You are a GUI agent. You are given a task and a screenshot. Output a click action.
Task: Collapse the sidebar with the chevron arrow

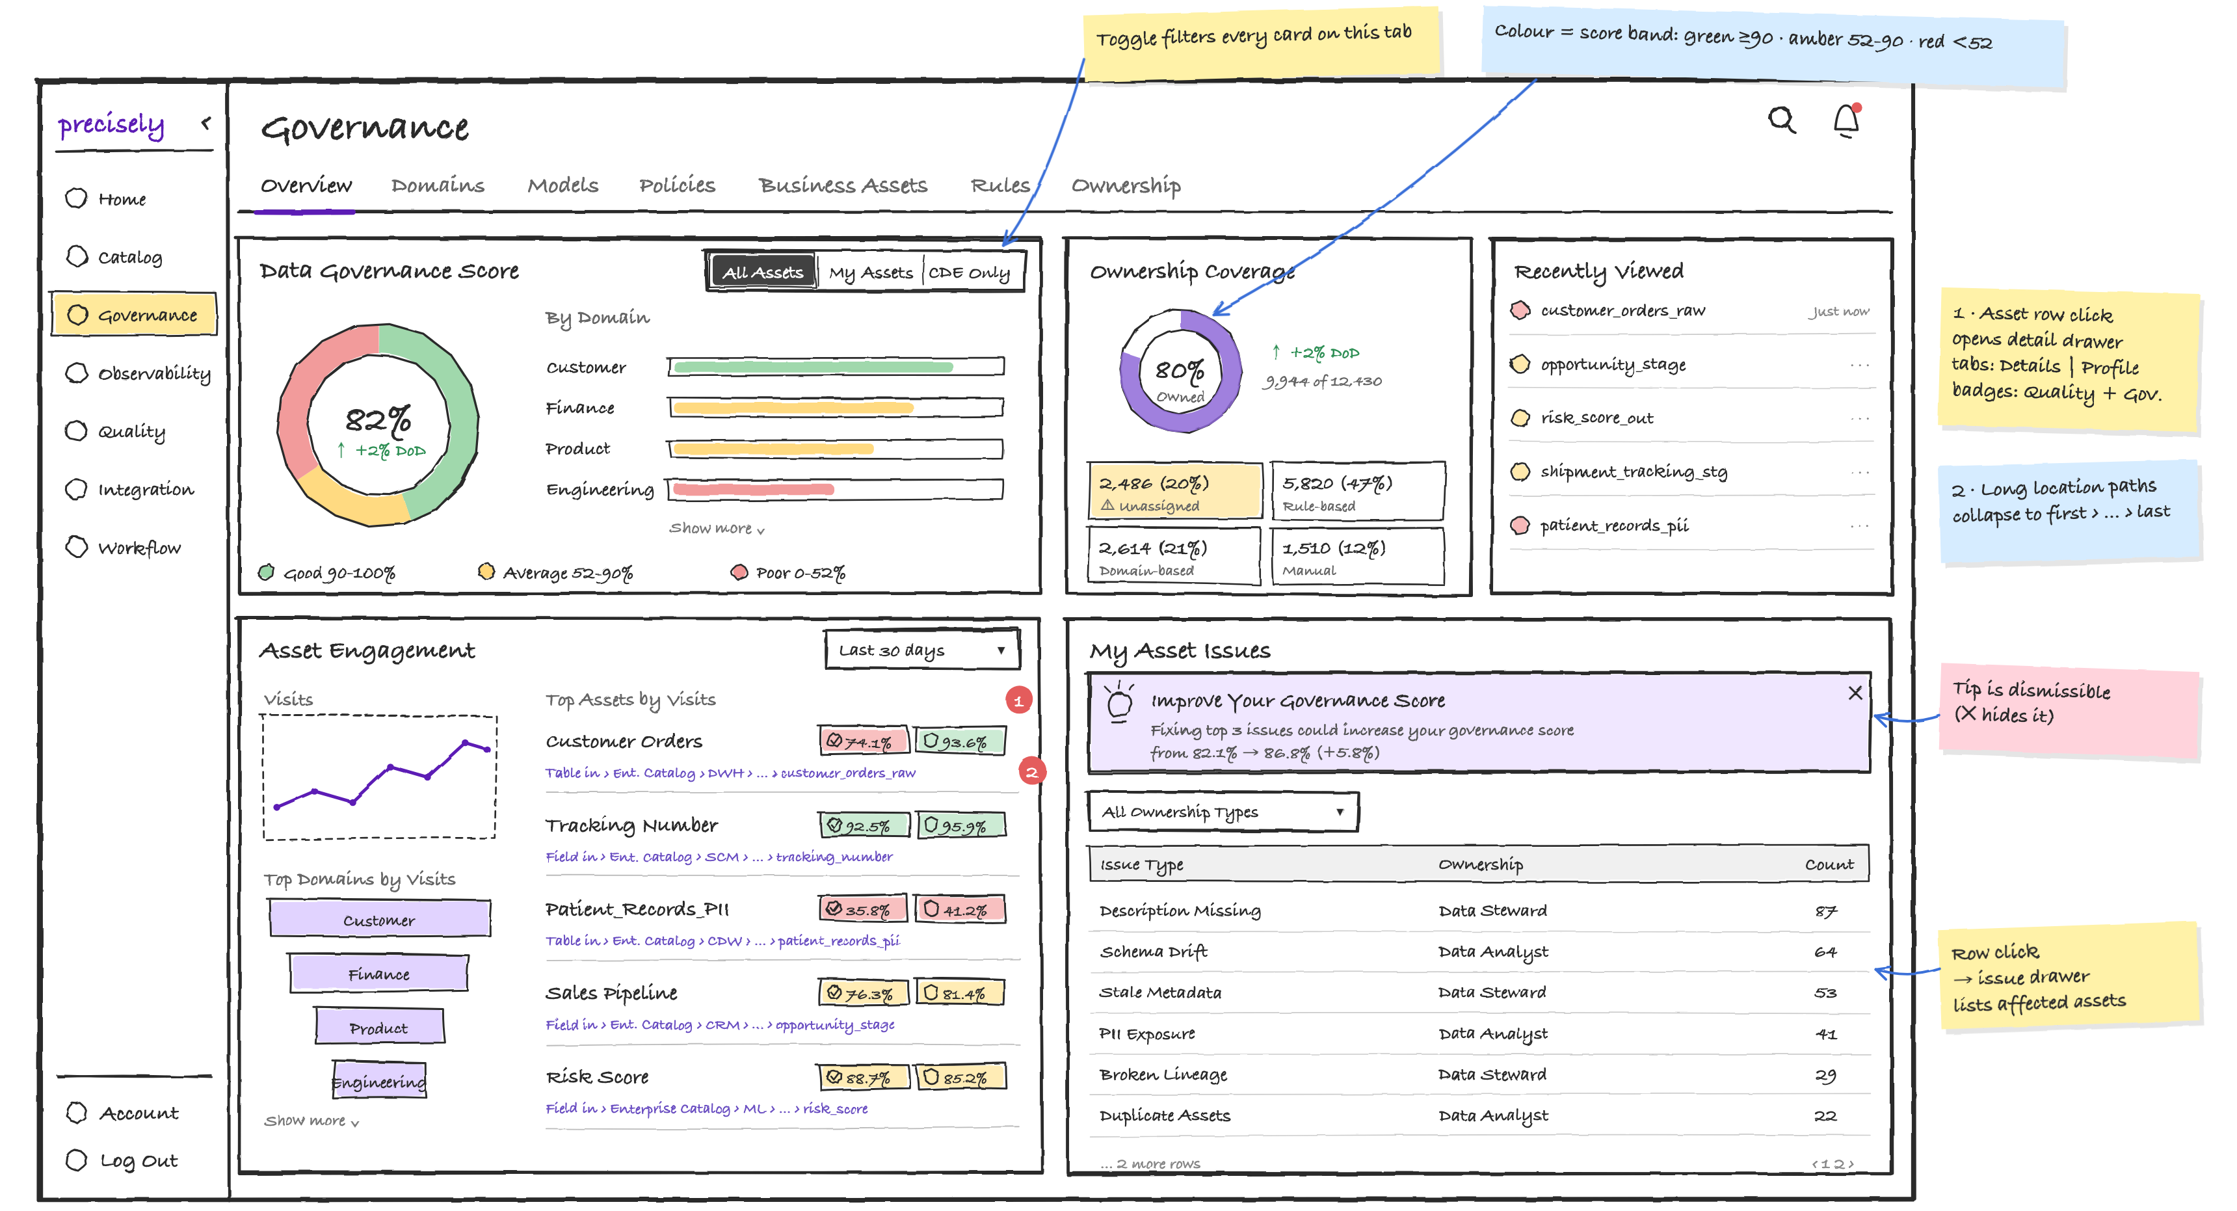tap(205, 124)
